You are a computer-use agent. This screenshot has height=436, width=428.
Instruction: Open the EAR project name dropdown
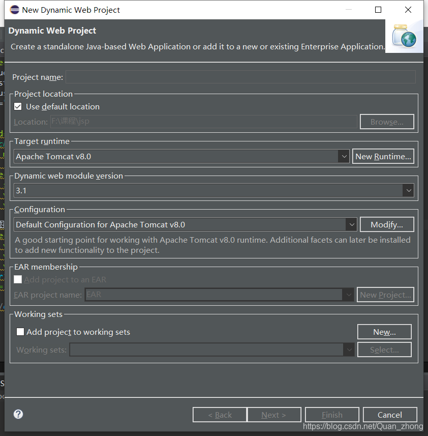coord(348,295)
